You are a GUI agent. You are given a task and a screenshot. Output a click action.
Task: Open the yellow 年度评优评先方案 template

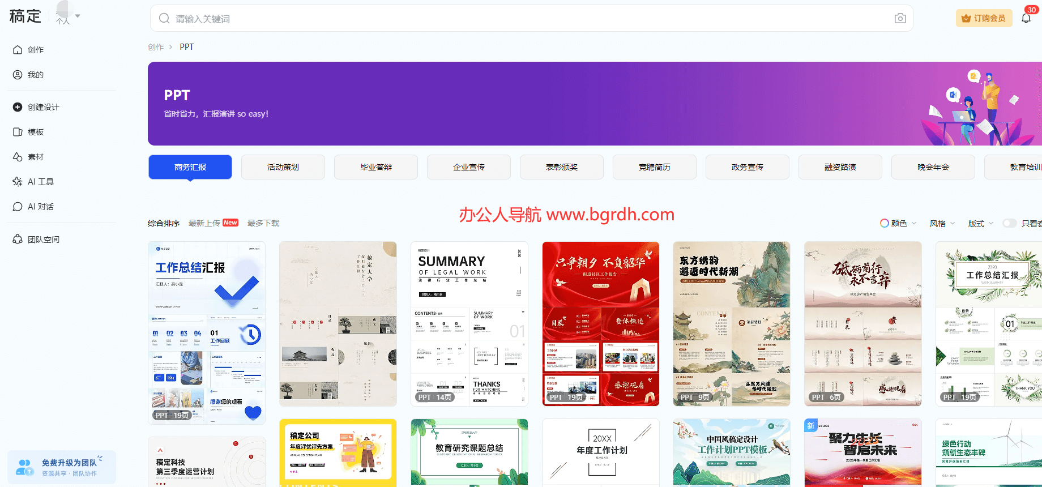coord(338,453)
